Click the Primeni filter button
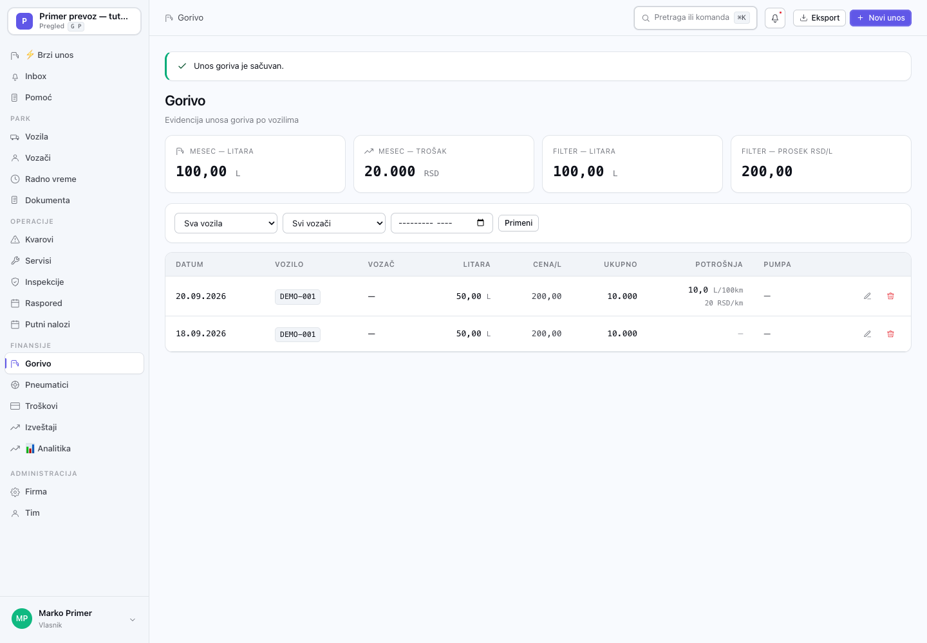 (x=518, y=223)
